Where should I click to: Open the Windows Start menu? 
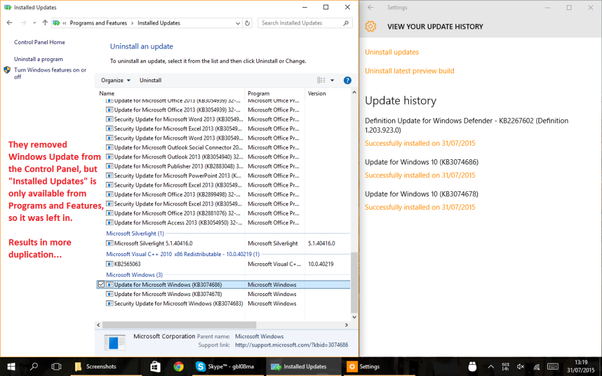[x=11, y=367]
